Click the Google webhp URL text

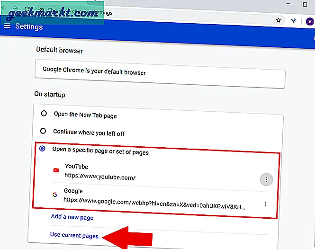tap(154, 203)
